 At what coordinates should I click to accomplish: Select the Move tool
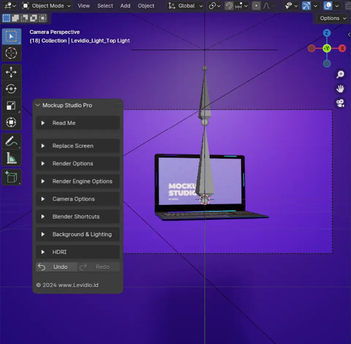coord(11,72)
